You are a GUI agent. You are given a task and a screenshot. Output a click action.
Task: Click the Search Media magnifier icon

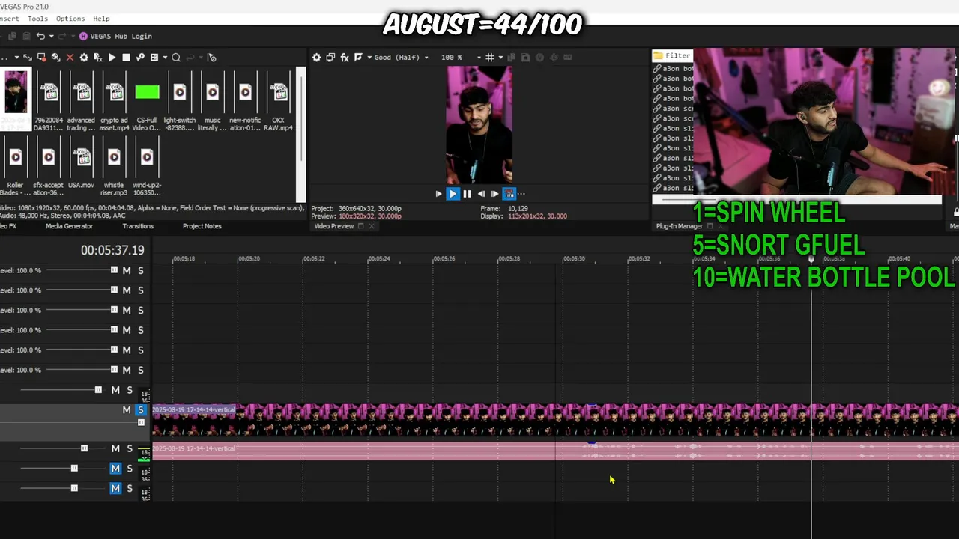pyautogui.click(x=175, y=57)
